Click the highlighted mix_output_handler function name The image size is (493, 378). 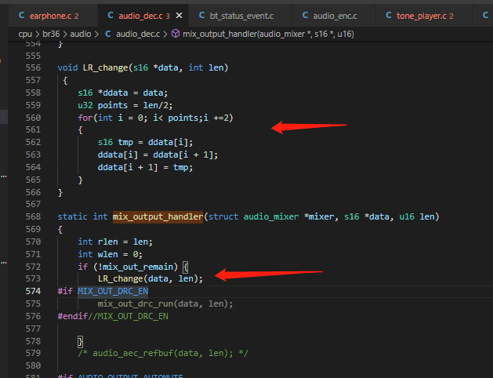click(158, 216)
